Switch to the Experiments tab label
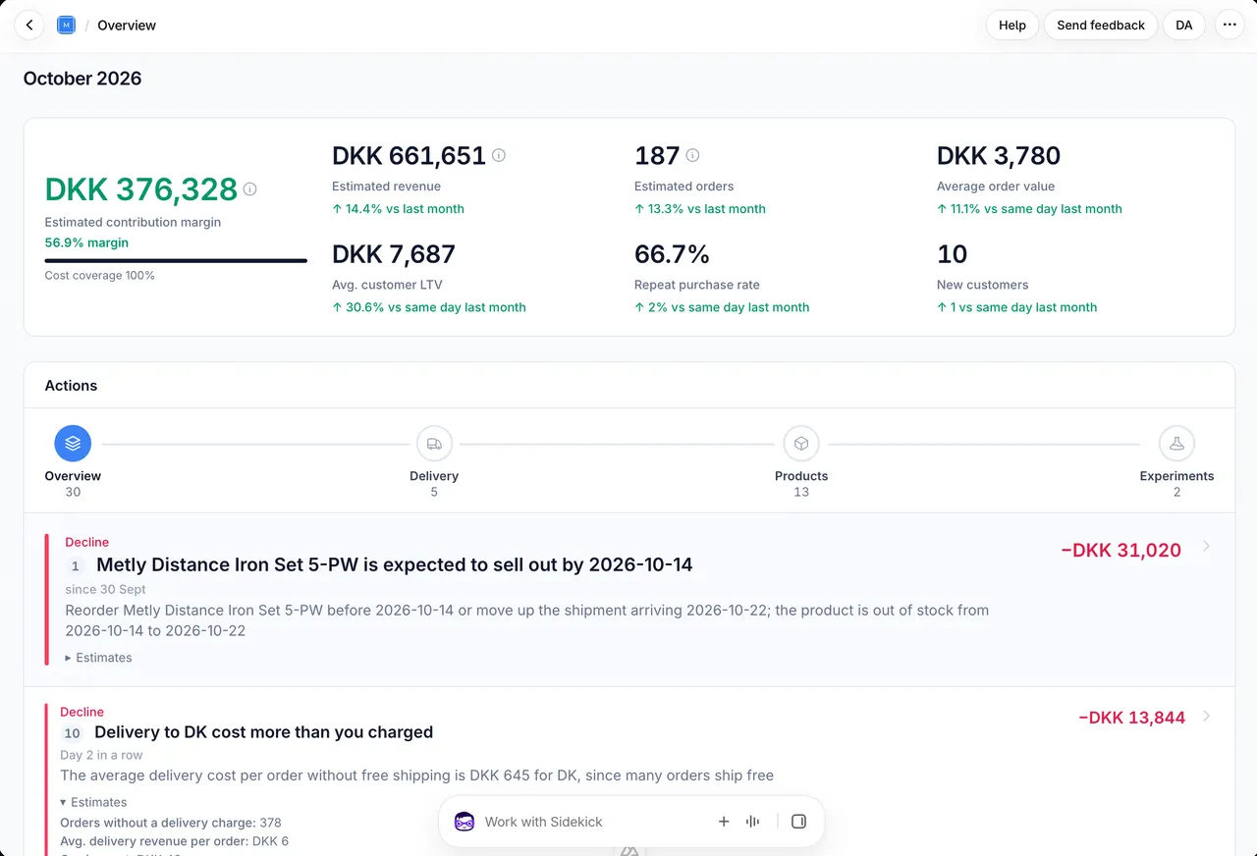 coord(1176,476)
